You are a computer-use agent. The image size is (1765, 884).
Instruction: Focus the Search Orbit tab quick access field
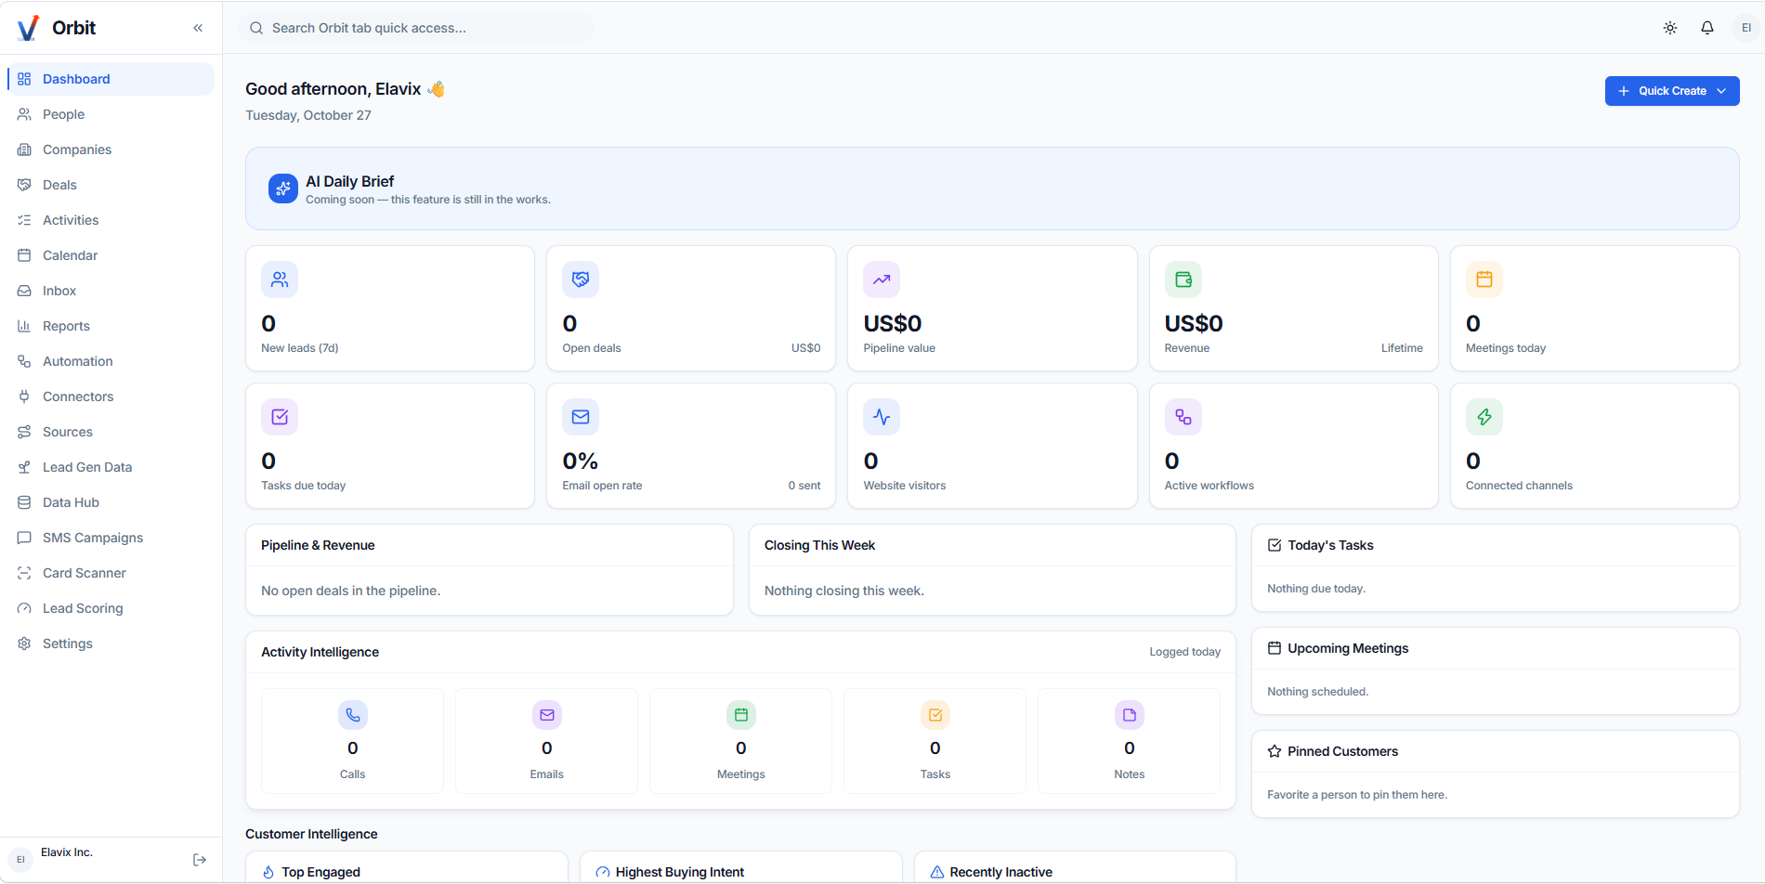pyautogui.click(x=416, y=28)
